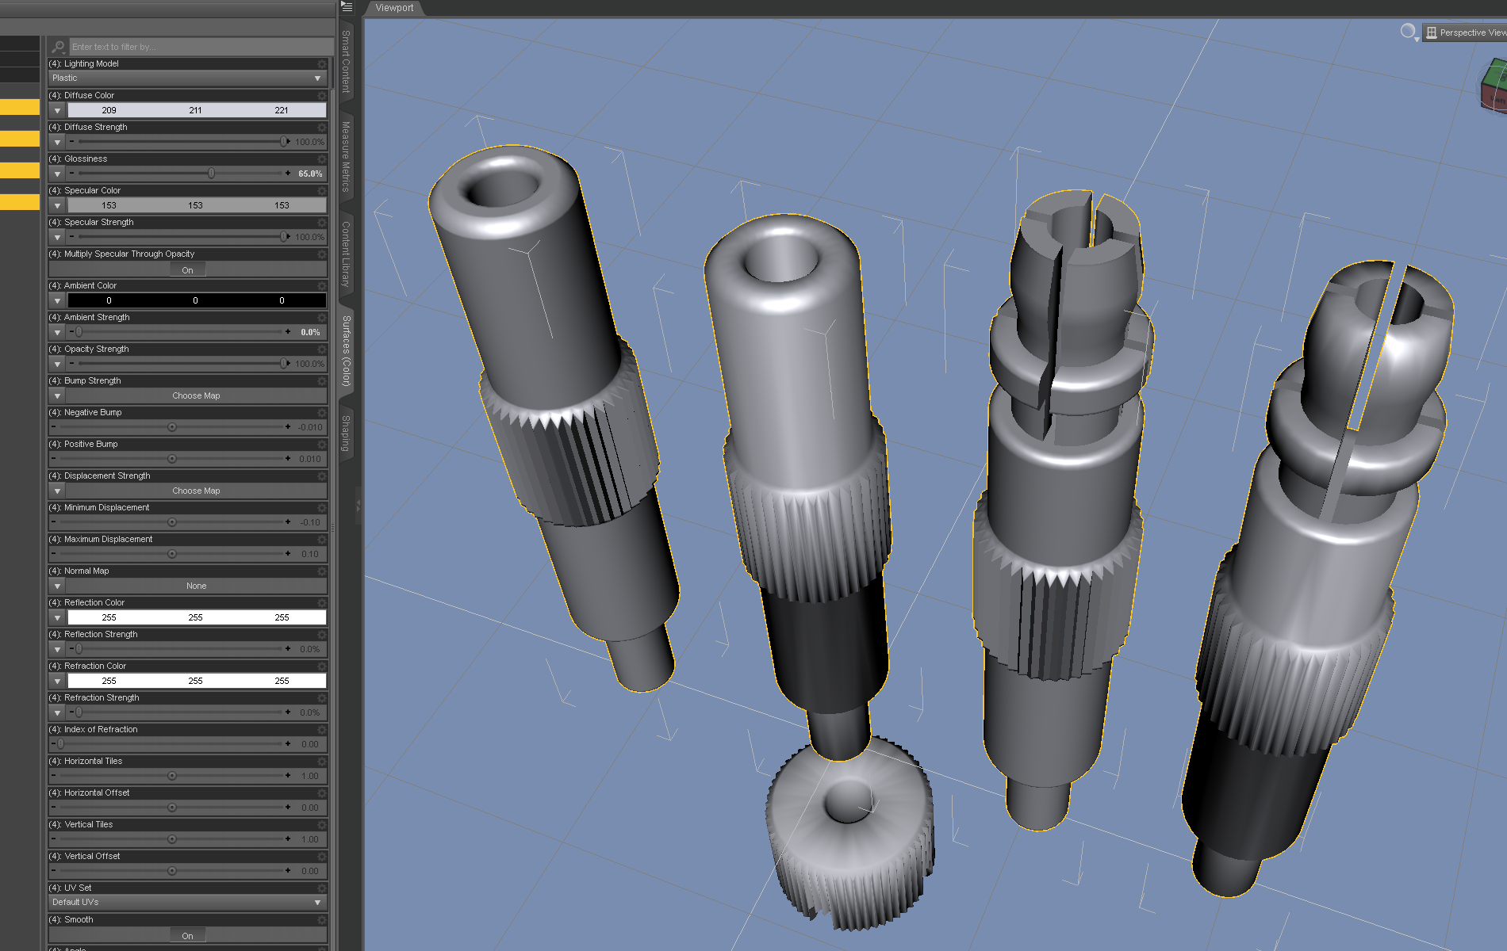Viewport: 1507px width, 951px height.
Task: Open the UV Set settings gear
Action: click(321, 888)
